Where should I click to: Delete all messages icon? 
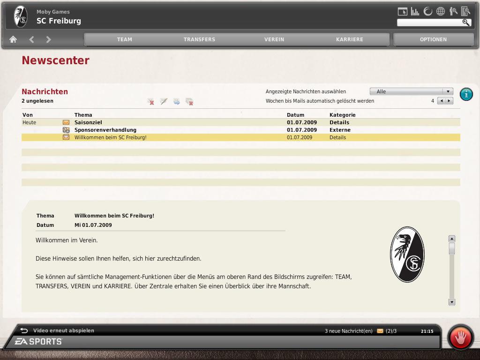(189, 101)
